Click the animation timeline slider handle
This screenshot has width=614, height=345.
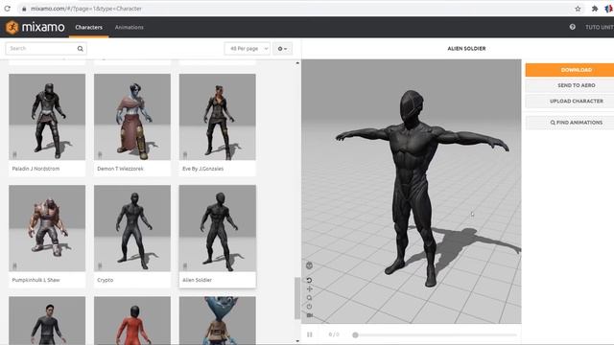(355, 334)
